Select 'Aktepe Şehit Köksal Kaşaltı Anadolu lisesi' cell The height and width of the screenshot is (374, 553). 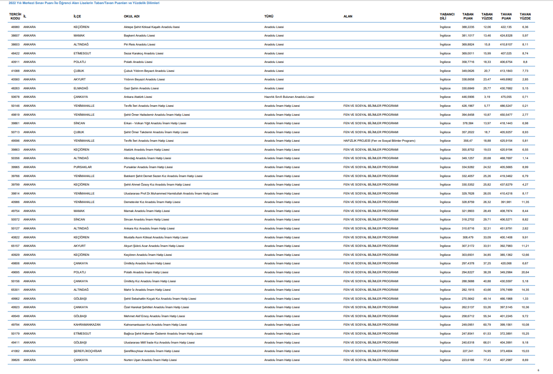pyautogui.click(x=152, y=27)
